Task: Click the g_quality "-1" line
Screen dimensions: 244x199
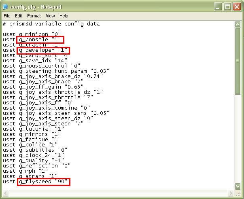Action: [x=34, y=161]
